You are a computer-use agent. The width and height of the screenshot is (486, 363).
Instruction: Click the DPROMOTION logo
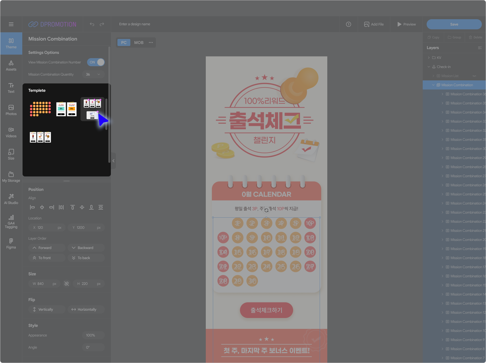point(52,24)
